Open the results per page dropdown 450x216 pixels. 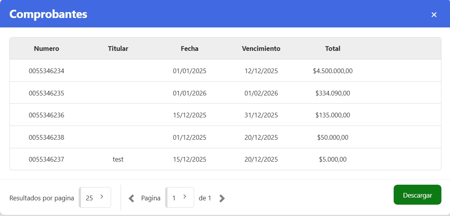point(95,198)
